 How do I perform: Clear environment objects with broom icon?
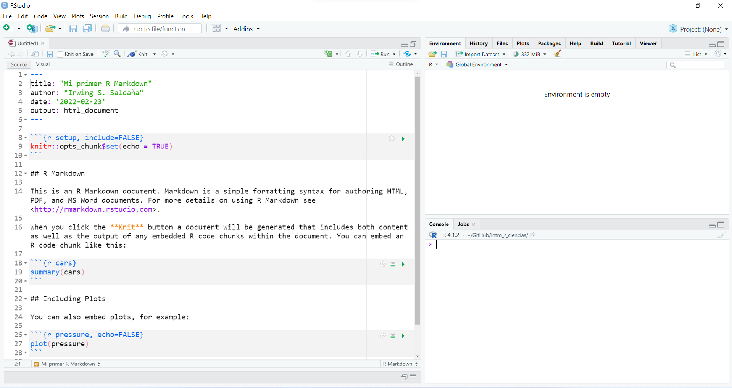pyautogui.click(x=558, y=54)
